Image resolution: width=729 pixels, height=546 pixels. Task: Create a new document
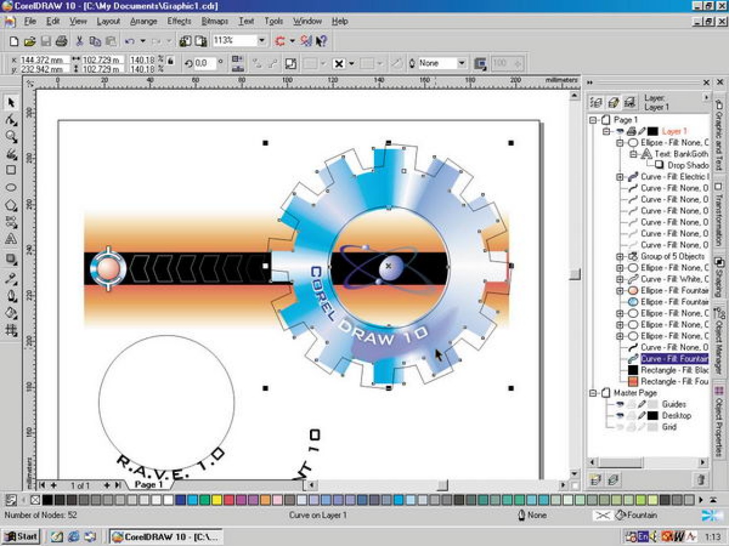[14, 41]
